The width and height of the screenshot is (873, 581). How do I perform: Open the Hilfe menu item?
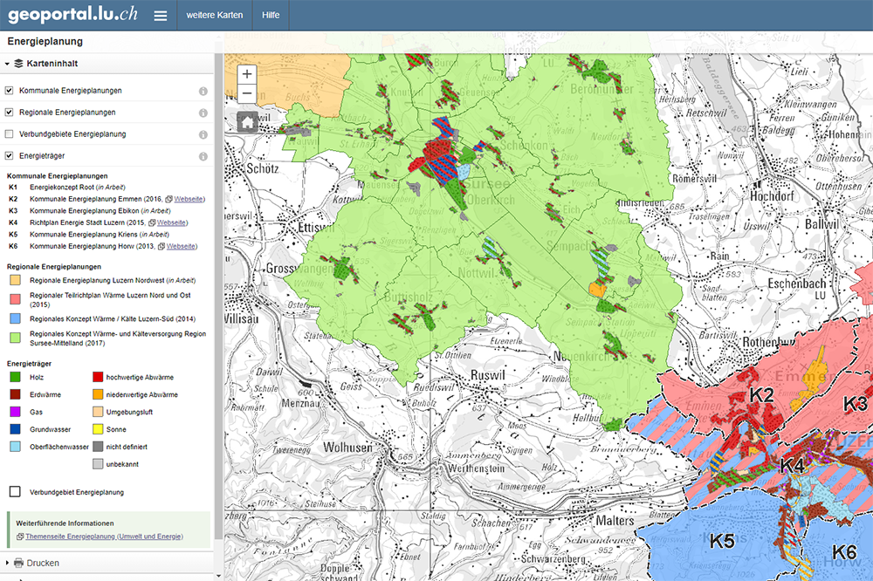272,15
